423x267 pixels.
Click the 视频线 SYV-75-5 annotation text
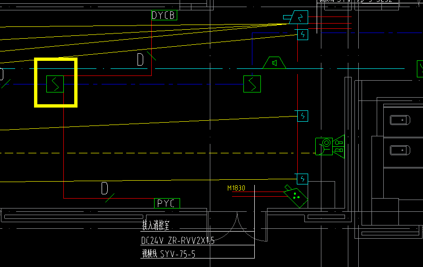(x=169, y=254)
